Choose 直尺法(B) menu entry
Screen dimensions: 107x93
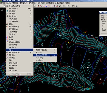click(19, 14)
